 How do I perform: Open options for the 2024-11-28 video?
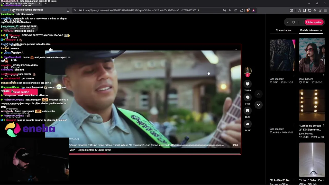pos(294,75)
